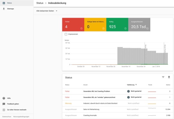The width and height of the screenshot is (174, 119).
Task: Open row Seite mit Weiterleitung
Action: (x=118, y=109)
